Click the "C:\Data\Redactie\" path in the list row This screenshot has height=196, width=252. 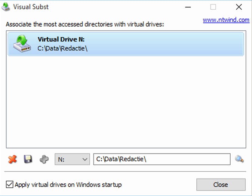(x=62, y=48)
